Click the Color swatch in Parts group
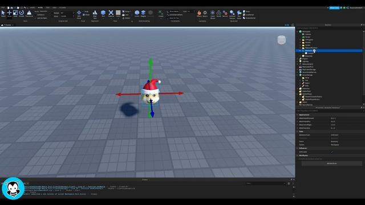Screen dimensions: 365x205 coord(118,13)
